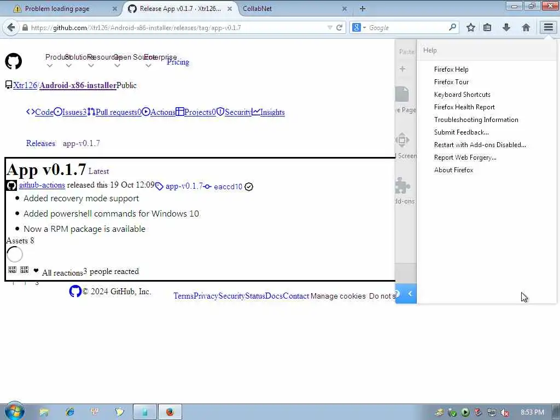
Task: Expand the Product dropdown chevron
Action: tap(50, 66)
